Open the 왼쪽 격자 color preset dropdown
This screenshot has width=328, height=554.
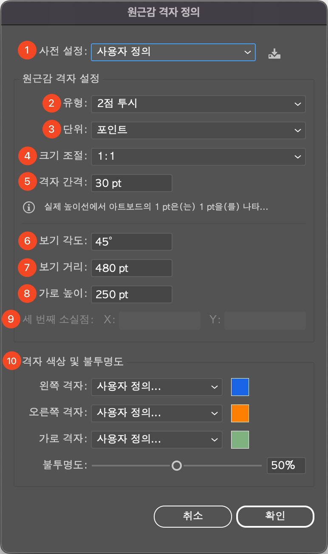[x=156, y=387]
